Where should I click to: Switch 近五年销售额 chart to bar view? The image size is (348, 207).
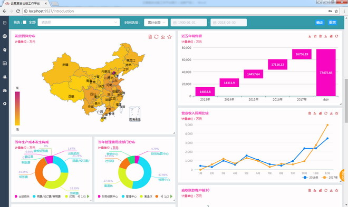331,36
